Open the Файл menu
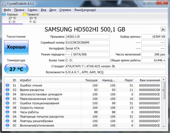This screenshot has height=133, width=170. (x=7, y=10)
